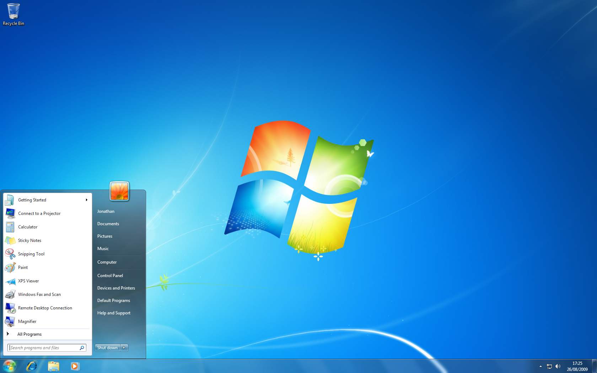Open Sticky Notes from the Start menu

[x=29, y=240]
